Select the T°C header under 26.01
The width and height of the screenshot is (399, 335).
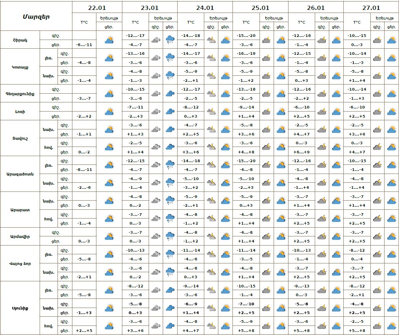coord(301,22)
